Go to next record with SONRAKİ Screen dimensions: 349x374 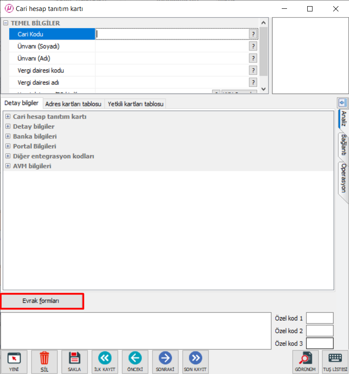coord(165,362)
